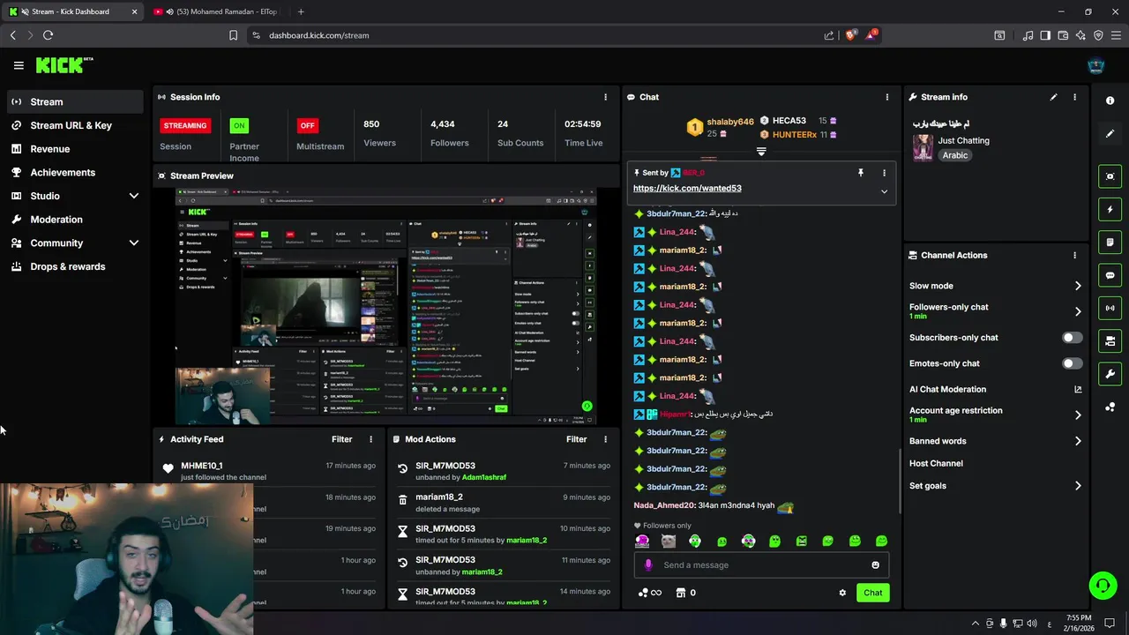This screenshot has width=1129, height=635.
Task: Open Stream URL & Key page
Action: point(75,125)
